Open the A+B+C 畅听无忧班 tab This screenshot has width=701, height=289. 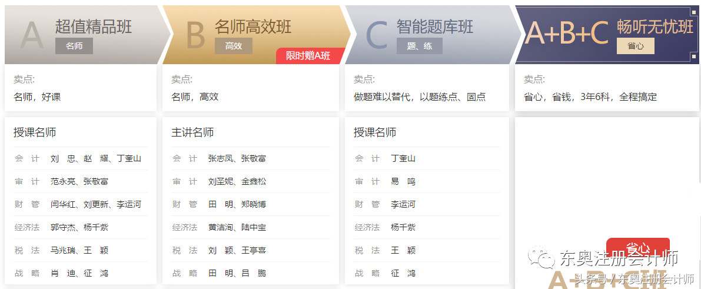(x=607, y=35)
